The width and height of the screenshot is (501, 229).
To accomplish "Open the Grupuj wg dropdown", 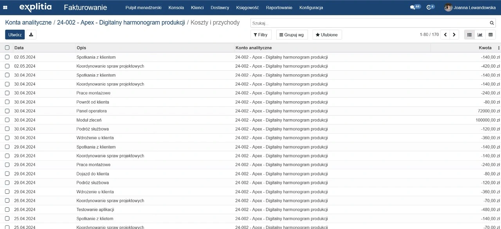I will pos(292,35).
